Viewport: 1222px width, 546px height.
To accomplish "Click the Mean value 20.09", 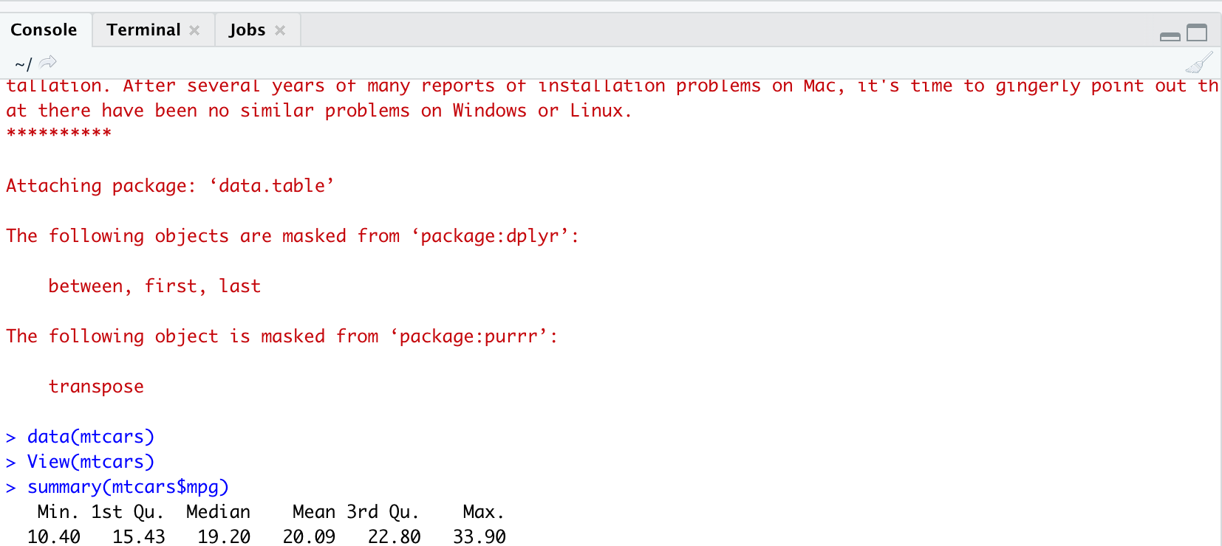I will (309, 536).
